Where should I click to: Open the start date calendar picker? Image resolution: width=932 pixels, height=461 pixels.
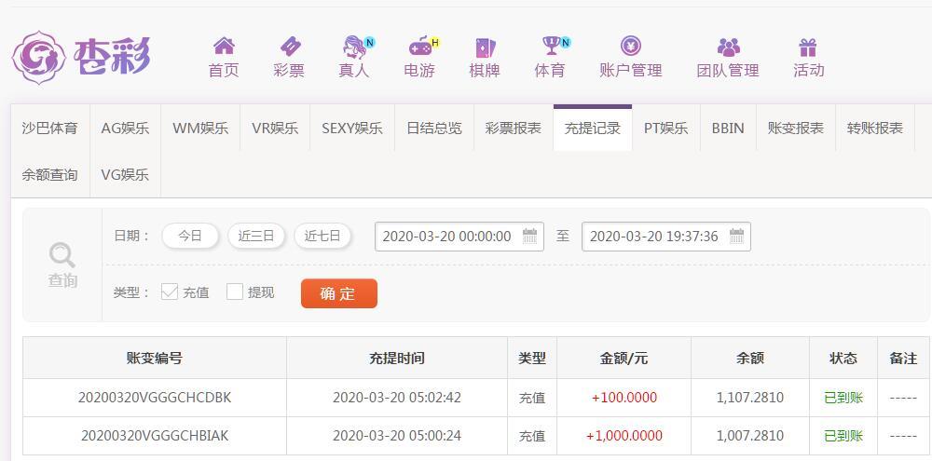(x=529, y=236)
